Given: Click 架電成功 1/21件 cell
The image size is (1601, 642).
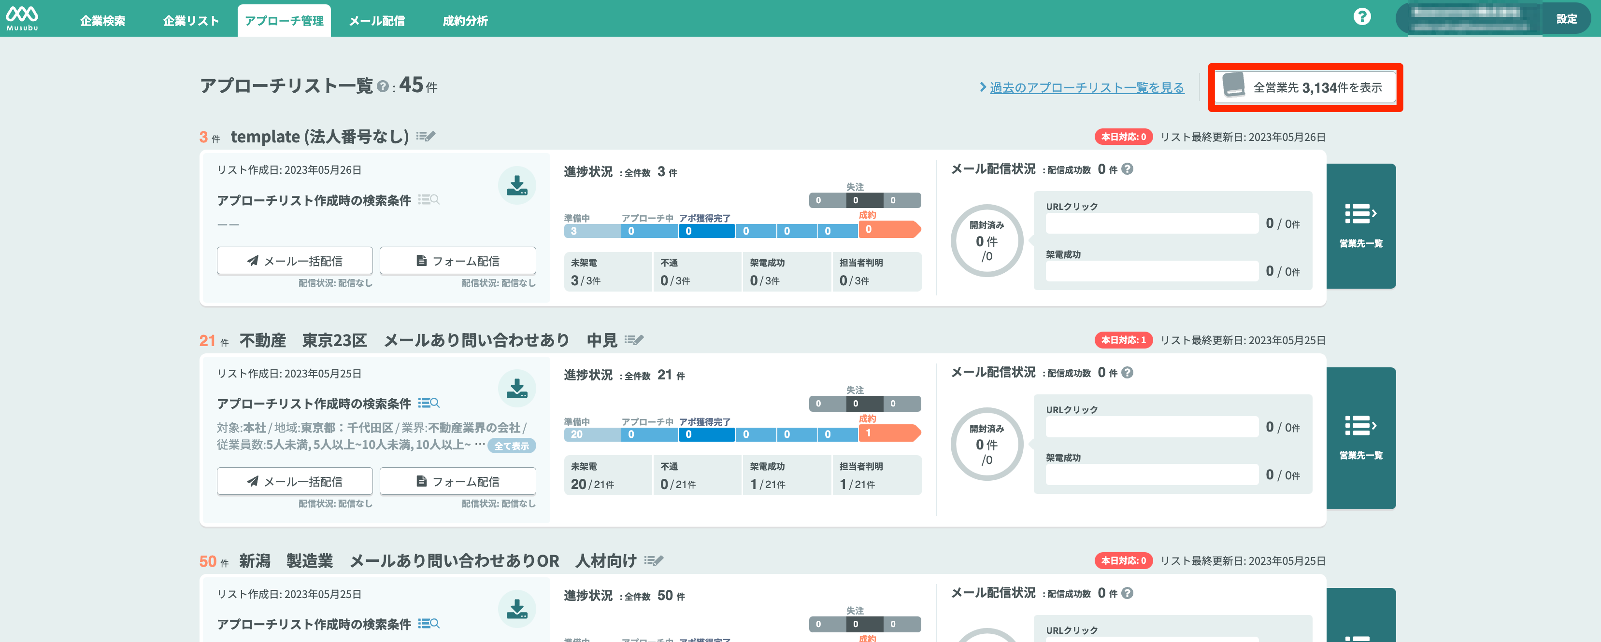Looking at the screenshot, I should click(x=787, y=475).
